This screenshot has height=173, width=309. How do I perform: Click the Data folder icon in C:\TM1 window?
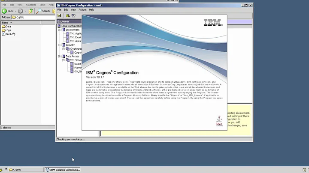[x=3, y=27]
